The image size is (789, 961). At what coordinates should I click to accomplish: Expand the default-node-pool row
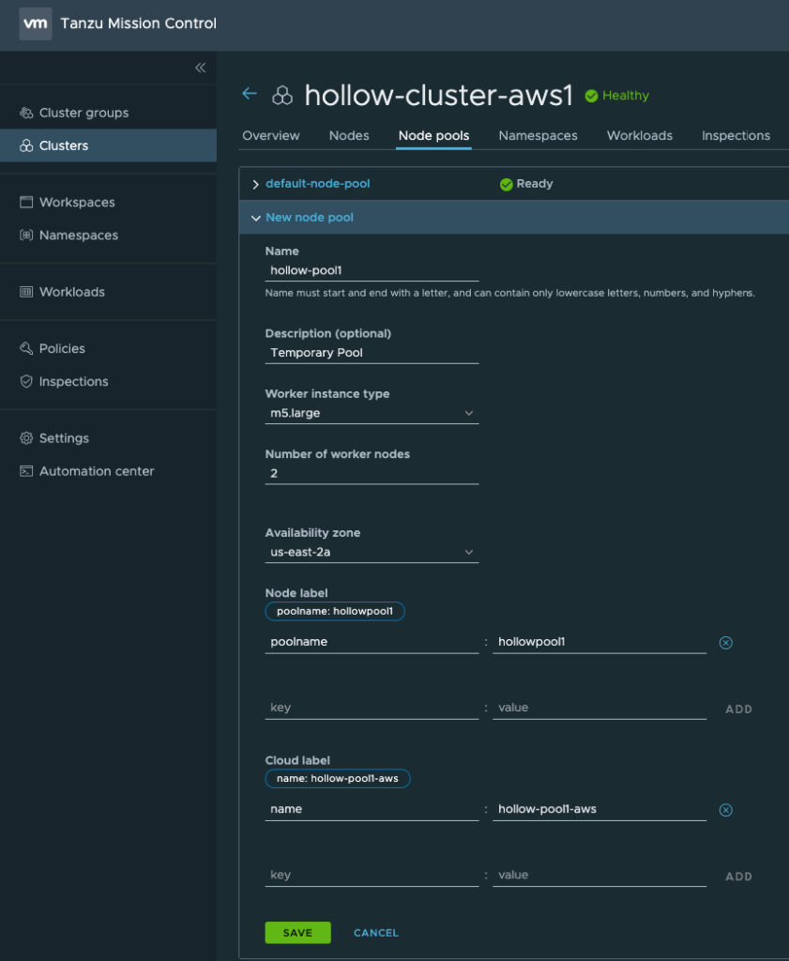(x=255, y=184)
